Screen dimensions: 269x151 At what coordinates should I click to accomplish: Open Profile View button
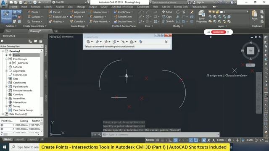(123, 12)
